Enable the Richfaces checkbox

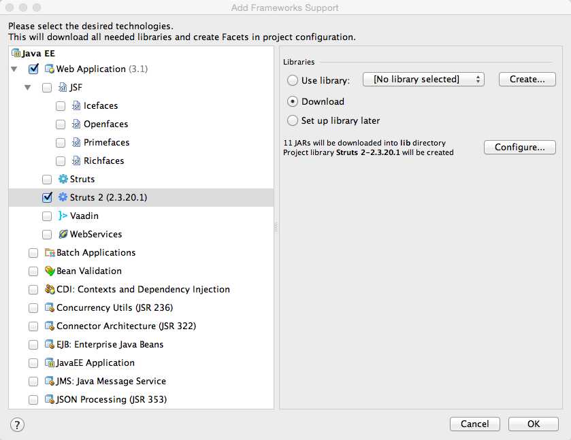[x=61, y=161]
